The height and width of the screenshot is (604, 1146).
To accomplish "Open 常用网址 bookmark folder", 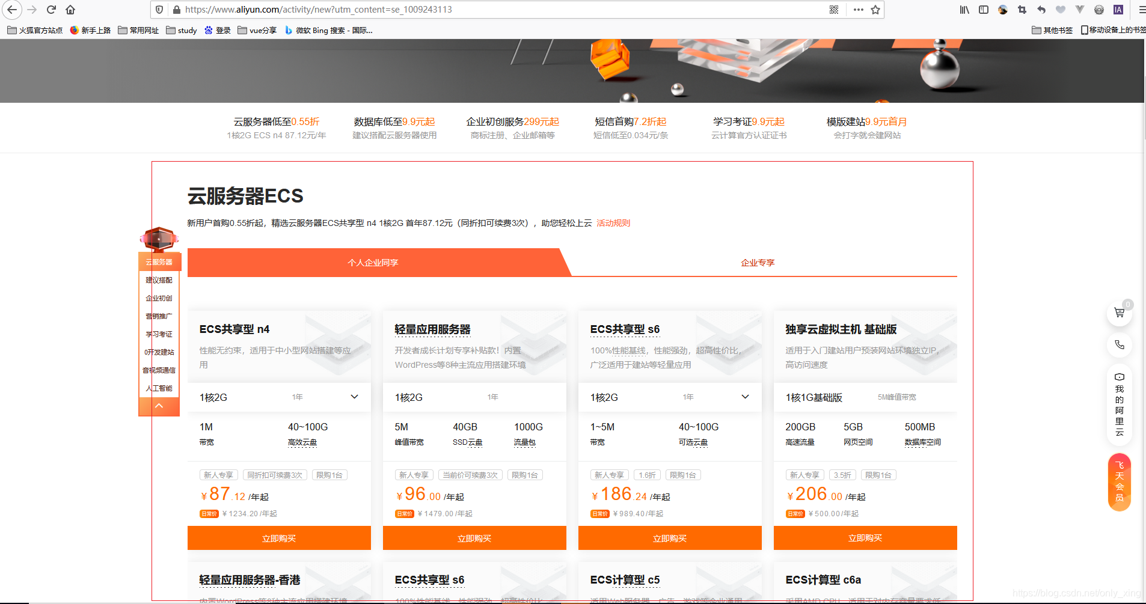I will (138, 30).
